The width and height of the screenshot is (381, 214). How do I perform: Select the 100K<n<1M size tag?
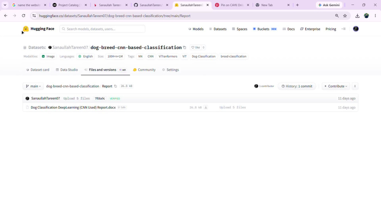click(115, 56)
